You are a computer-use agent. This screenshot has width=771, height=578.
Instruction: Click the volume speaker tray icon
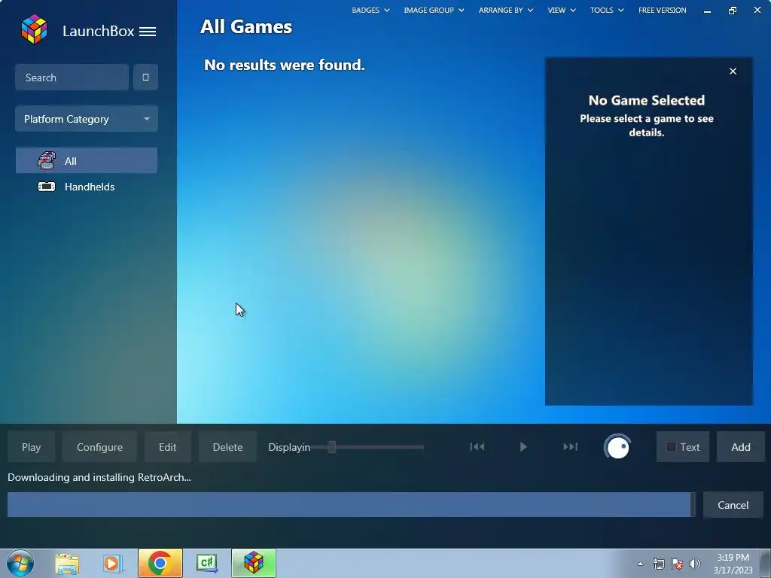click(x=695, y=564)
